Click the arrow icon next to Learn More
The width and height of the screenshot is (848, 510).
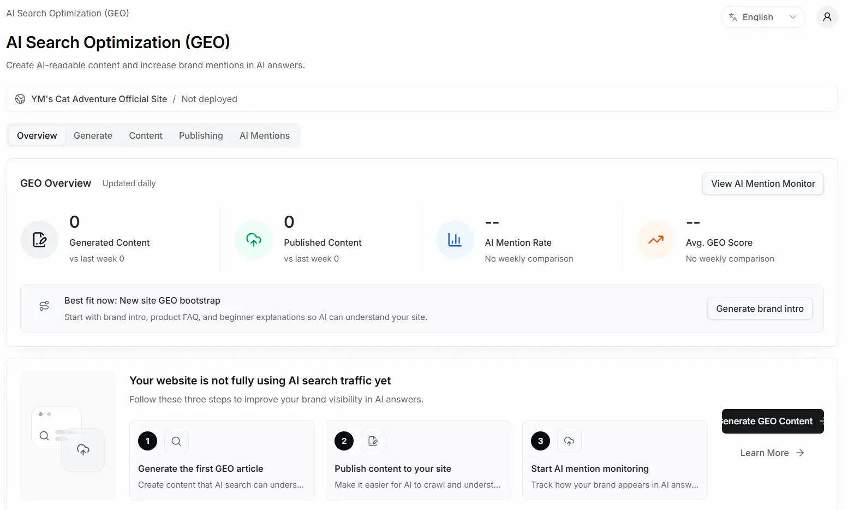pyautogui.click(x=800, y=453)
